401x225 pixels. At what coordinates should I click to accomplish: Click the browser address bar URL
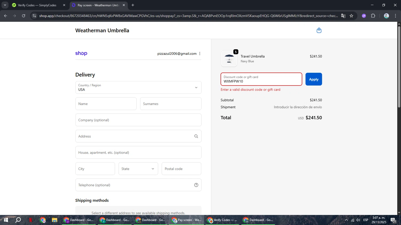pos(188,16)
